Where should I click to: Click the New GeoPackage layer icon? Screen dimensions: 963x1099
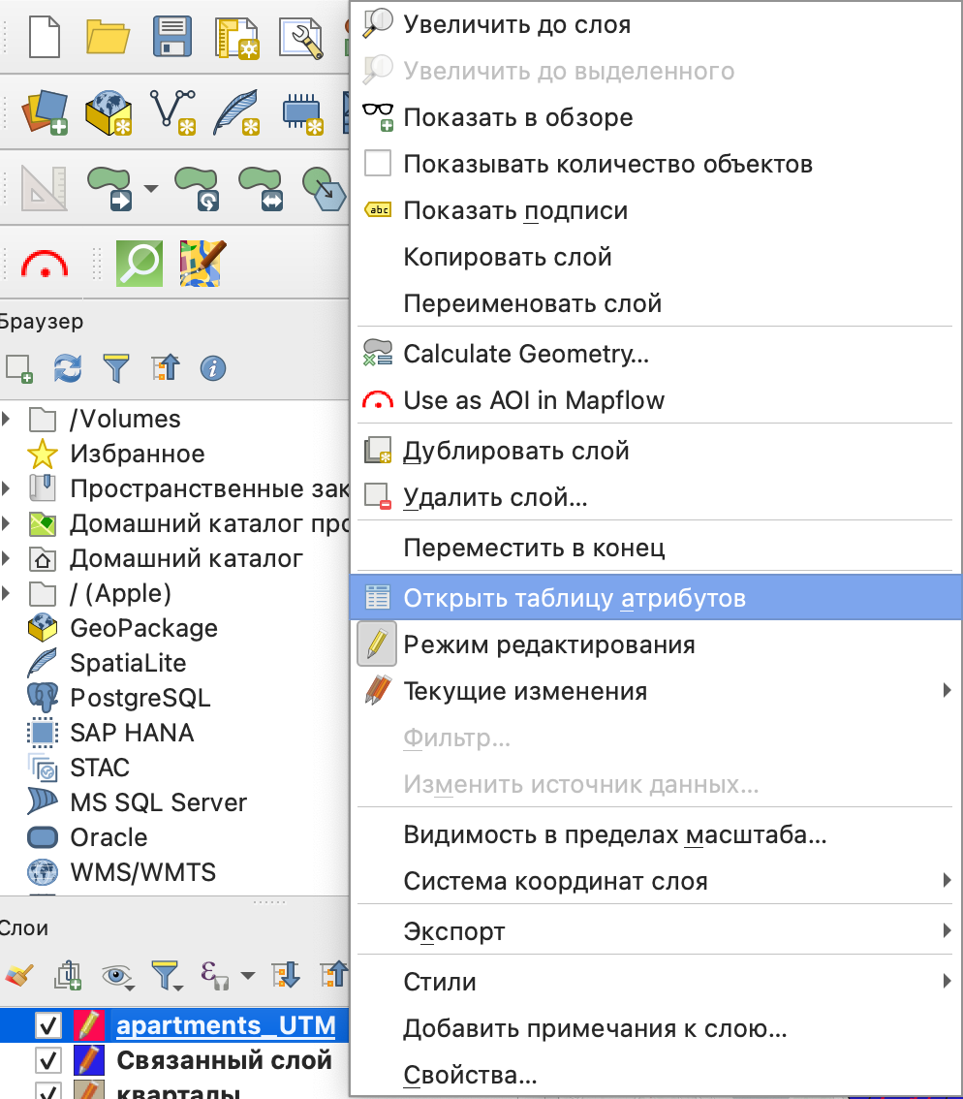tap(108, 110)
